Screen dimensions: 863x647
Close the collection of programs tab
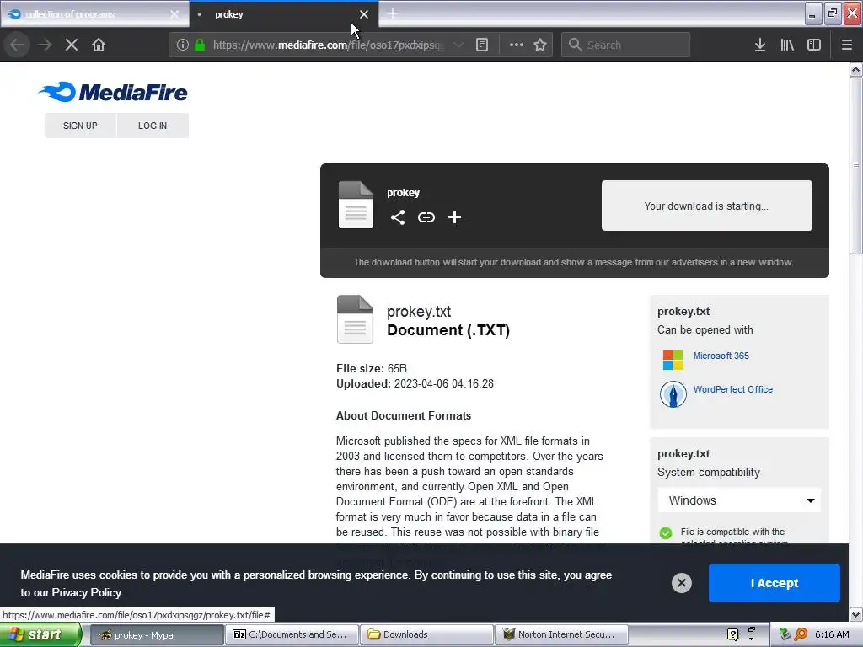pyautogui.click(x=174, y=15)
